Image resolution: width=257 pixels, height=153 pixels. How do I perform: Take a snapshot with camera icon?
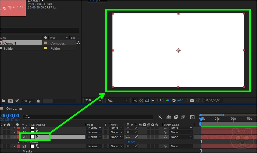[192, 101]
